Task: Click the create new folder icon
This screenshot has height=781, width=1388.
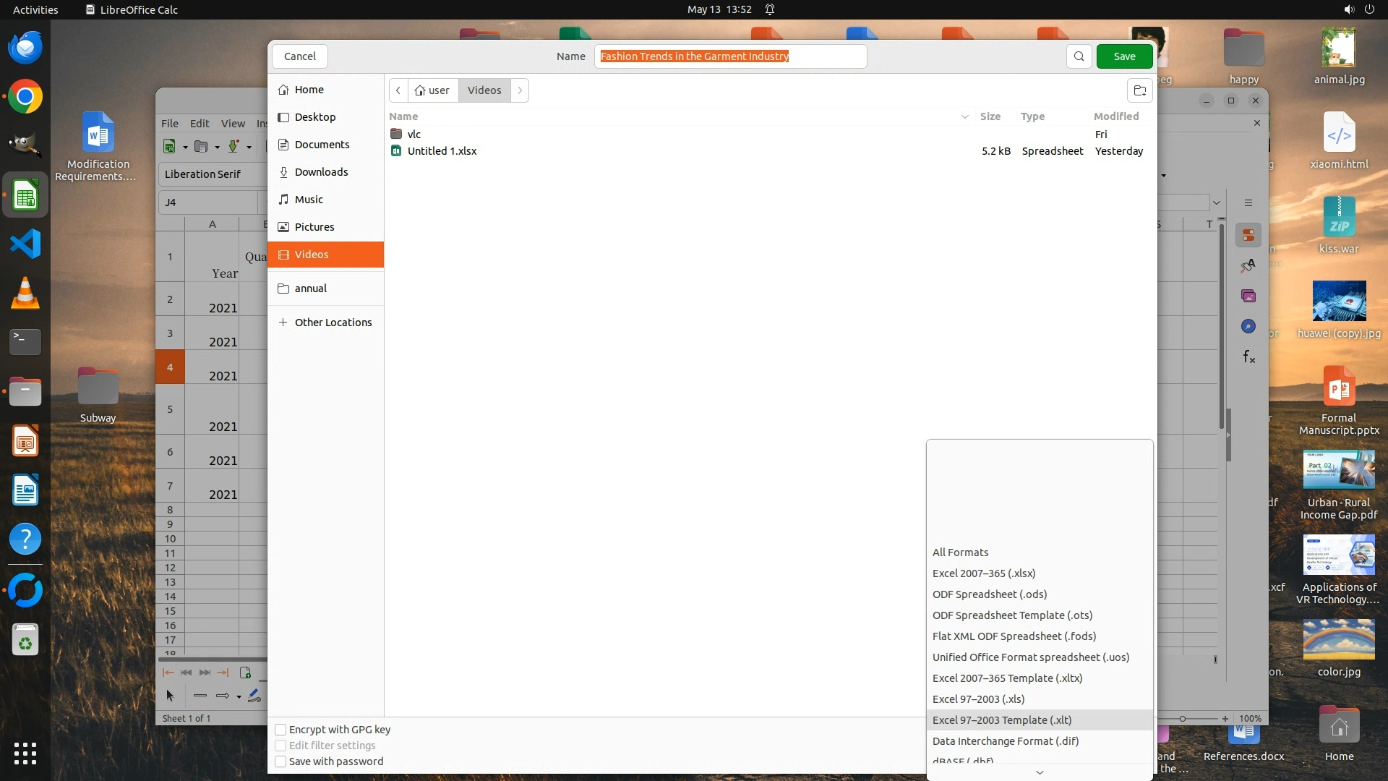Action: pyautogui.click(x=1140, y=90)
